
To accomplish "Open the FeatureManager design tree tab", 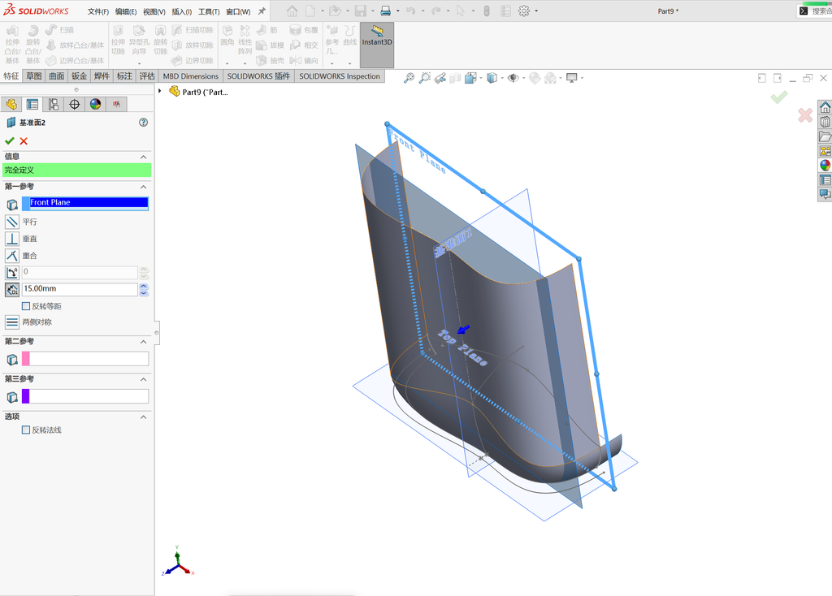I will point(11,105).
